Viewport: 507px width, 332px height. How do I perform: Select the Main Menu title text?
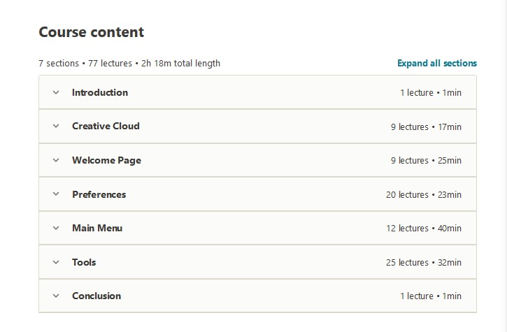tap(97, 229)
